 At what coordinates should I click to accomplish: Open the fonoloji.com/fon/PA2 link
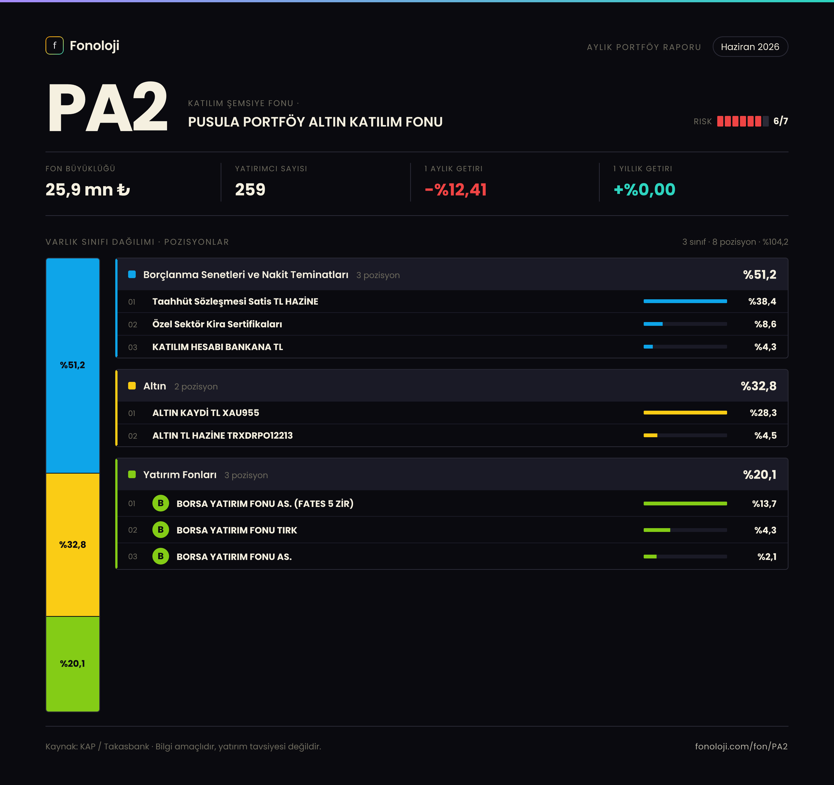[741, 746]
